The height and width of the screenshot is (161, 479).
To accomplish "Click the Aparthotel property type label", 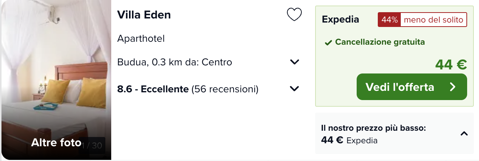I will (x=141, y=38).
